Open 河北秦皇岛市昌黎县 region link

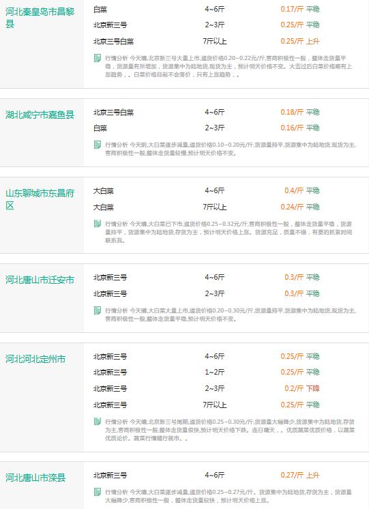(40, 18)
